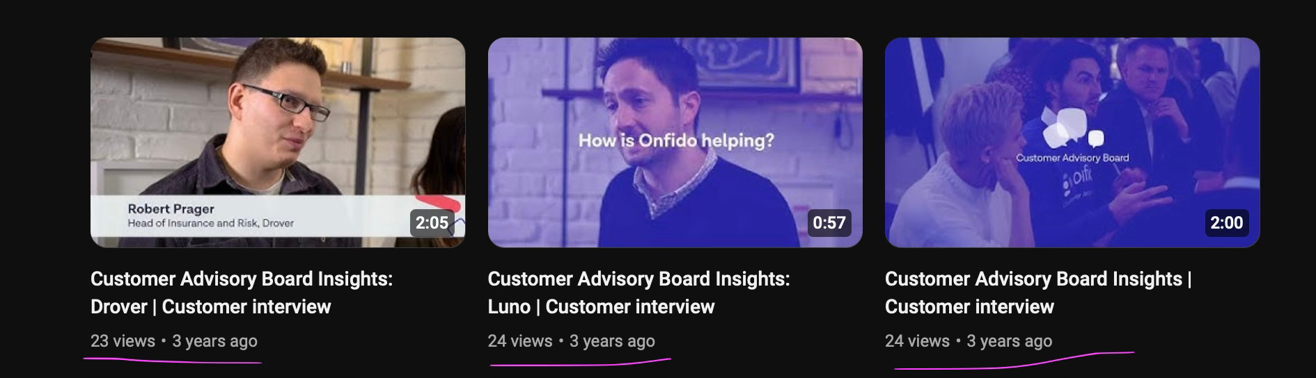Click '24 views' under the third video
The image size is (1316, 378).
(x=917, y=341)
